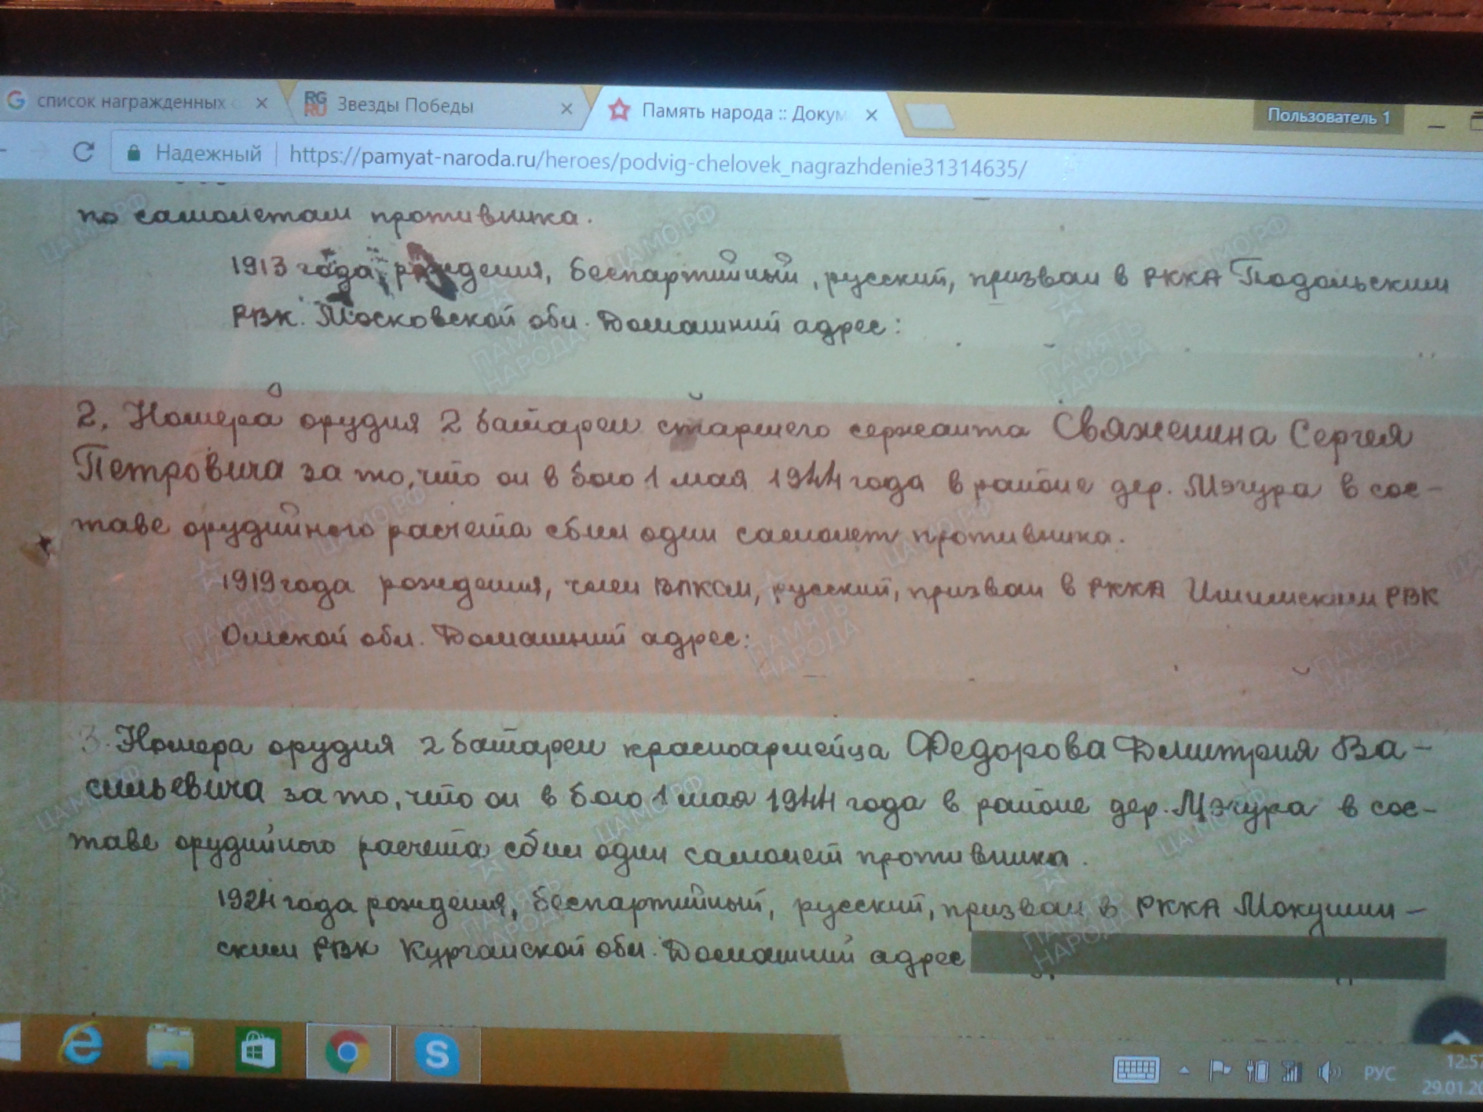Open the touch keyboard tray icon

coord(1136,1070)
